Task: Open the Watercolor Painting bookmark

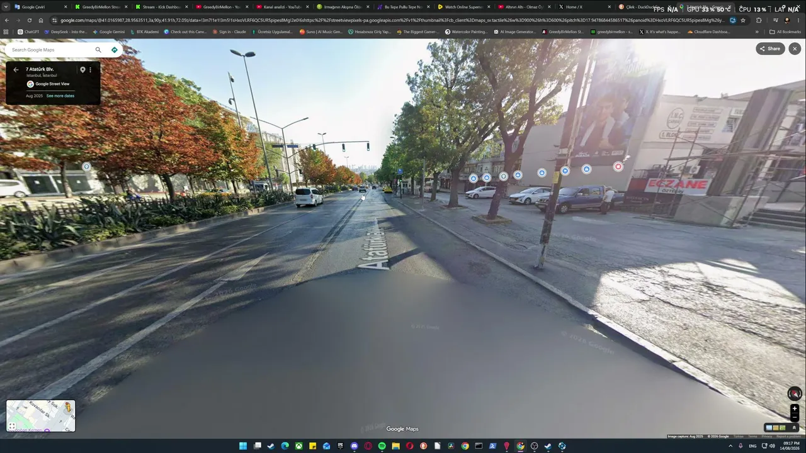Action: (x=466, y=31)
